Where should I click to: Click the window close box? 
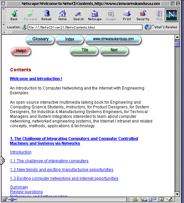3,3
